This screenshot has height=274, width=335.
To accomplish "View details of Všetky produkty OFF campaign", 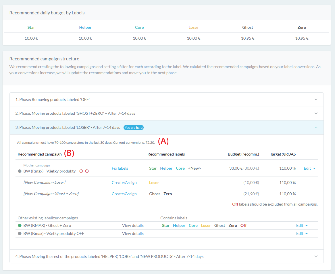I will pos(133,234).
